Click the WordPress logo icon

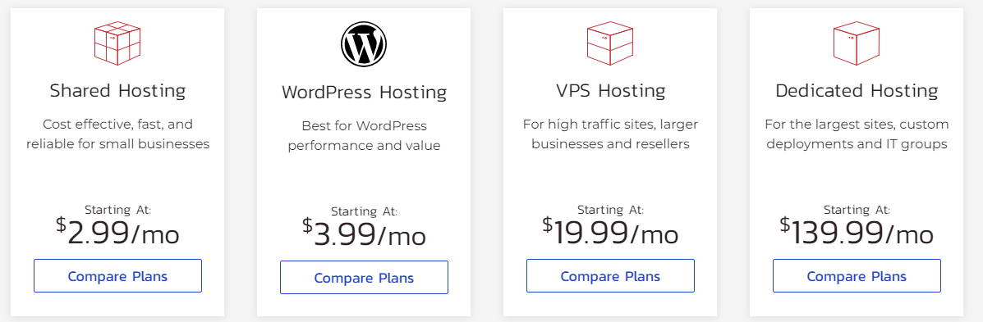(364, 44)
